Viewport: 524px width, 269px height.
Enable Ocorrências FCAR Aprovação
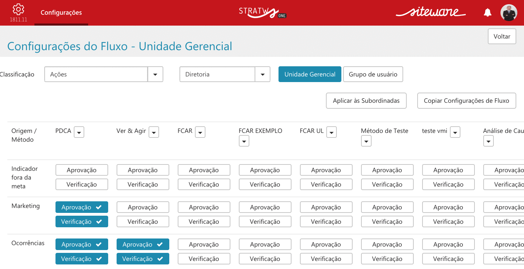(x=204, y=244)
